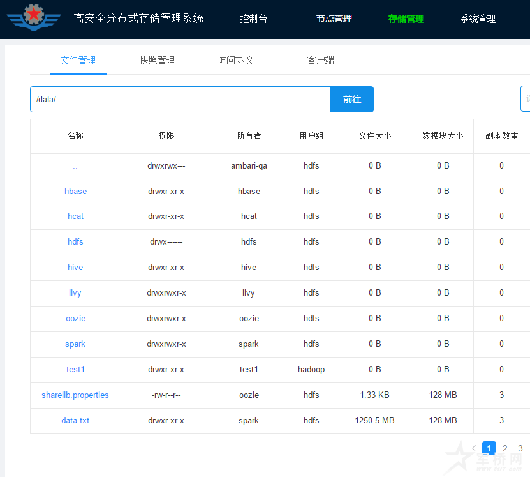
Task: Click the /data/ path input field
Action: point(180,100)
